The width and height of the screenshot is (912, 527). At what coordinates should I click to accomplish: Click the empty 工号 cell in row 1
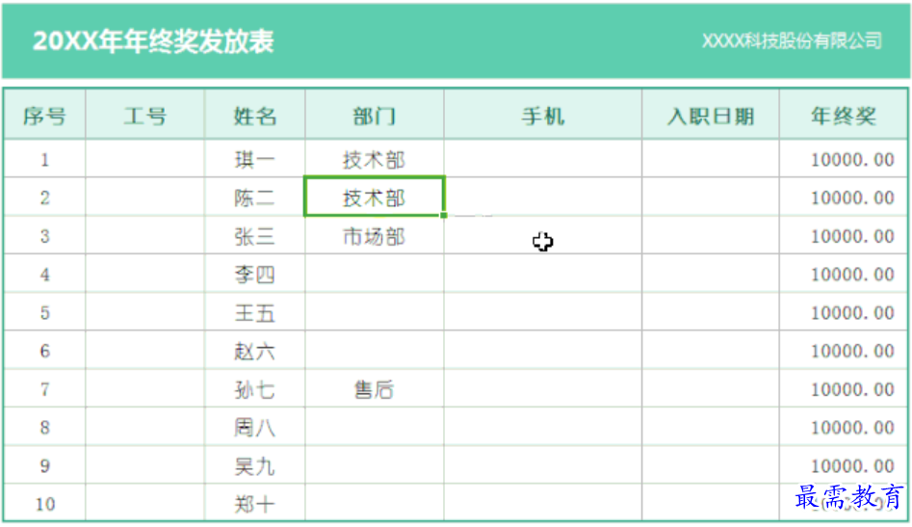point(144,158)
